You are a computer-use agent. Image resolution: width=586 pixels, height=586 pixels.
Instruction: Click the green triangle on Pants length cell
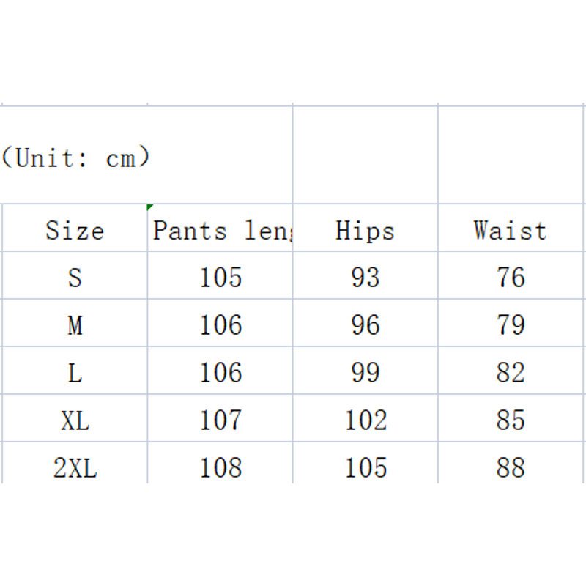(151, 208)
